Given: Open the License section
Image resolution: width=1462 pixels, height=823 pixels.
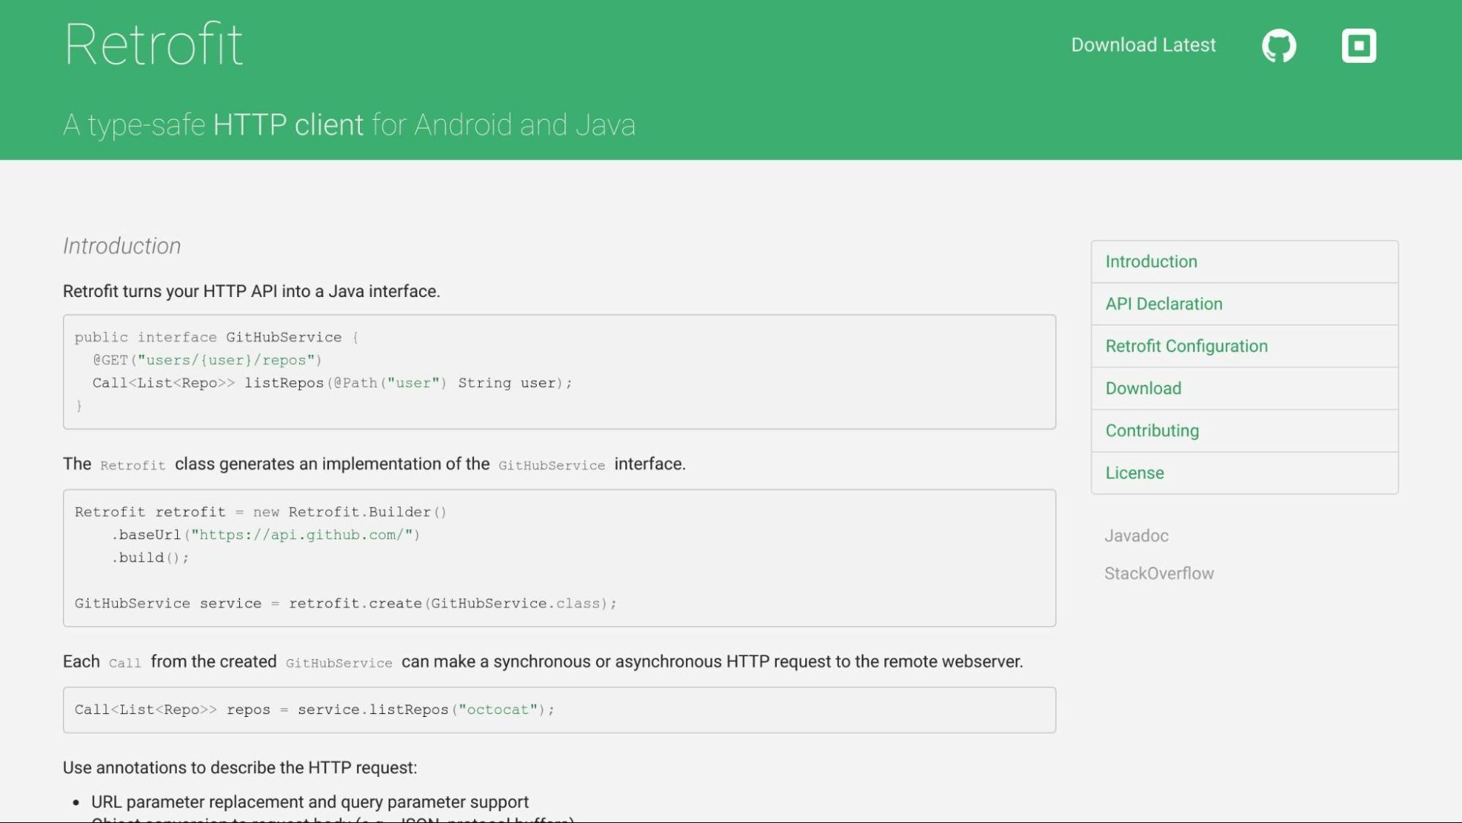Looking at the screenshot, I should 1134,473.
